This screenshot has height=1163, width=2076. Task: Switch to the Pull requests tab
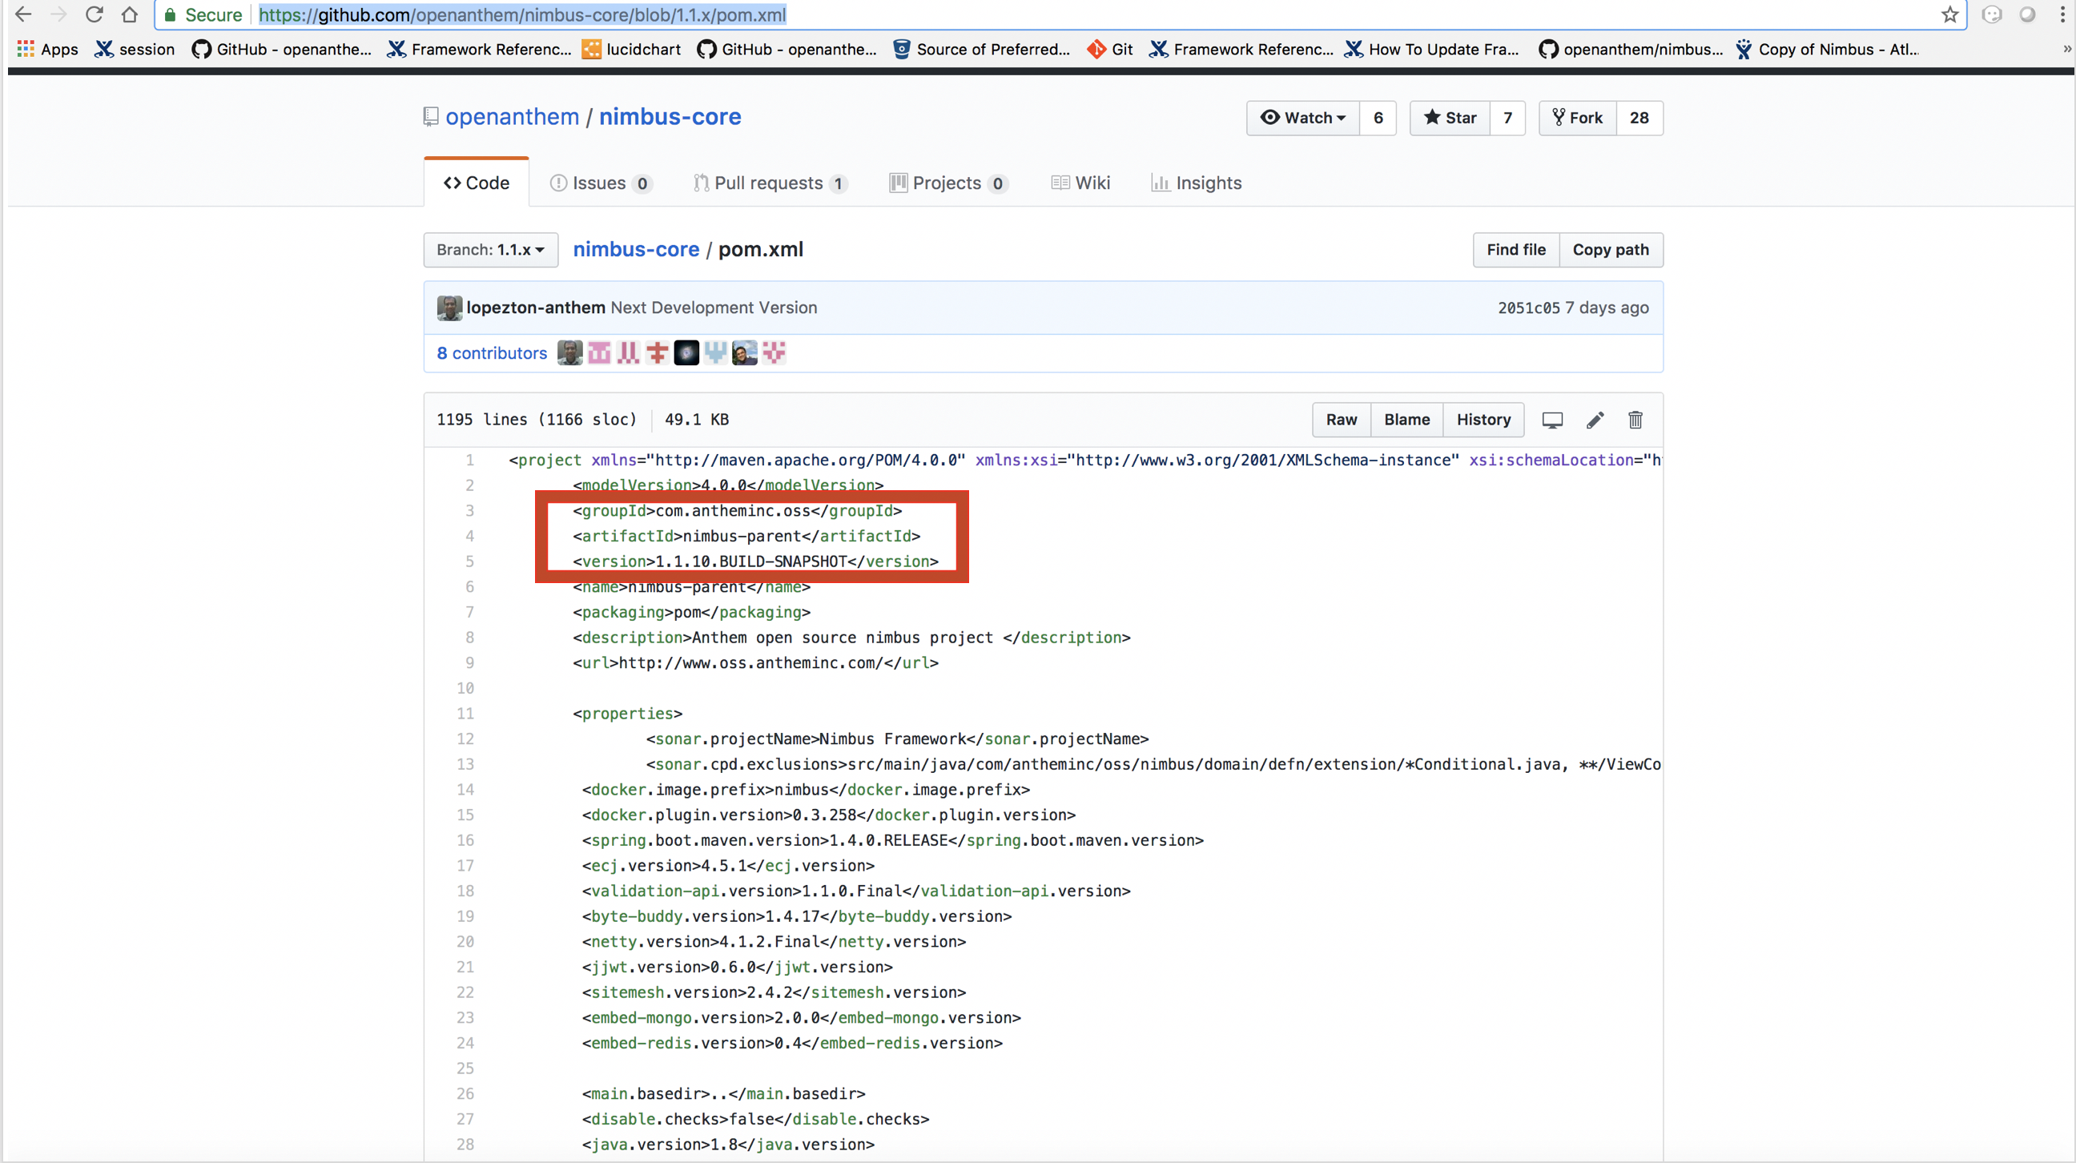point(770,183)
